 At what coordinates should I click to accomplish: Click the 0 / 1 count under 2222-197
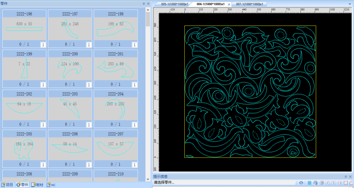click(x=70, y=44)
